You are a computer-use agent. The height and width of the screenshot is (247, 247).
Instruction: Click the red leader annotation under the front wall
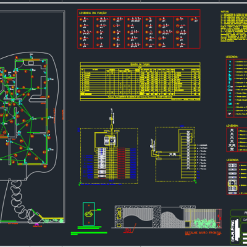(130, 228)
